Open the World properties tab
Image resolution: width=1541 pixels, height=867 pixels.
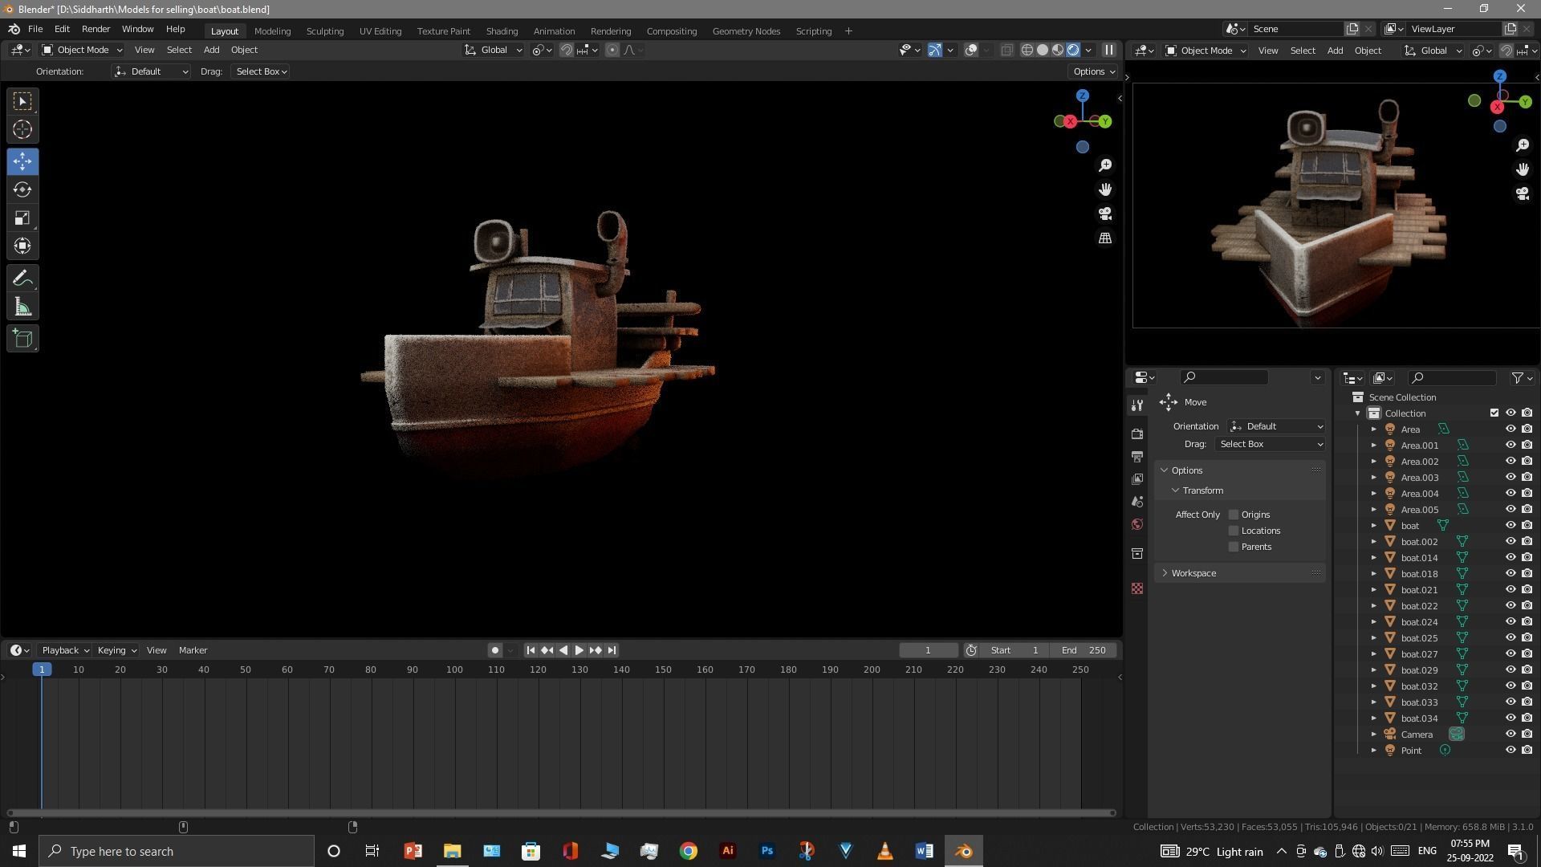1137,524
